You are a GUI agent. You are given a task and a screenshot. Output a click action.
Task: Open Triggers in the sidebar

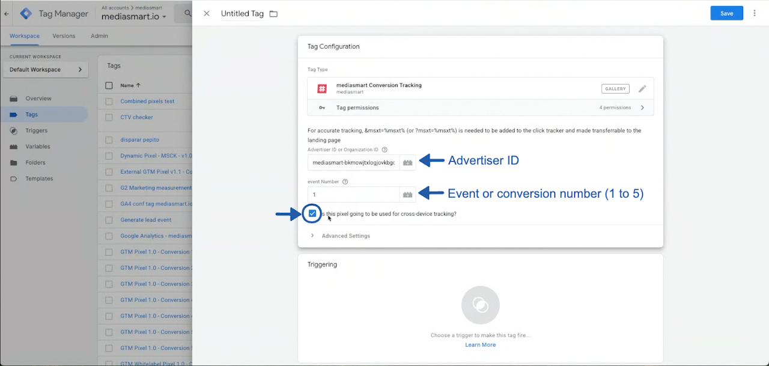point(36,130)
